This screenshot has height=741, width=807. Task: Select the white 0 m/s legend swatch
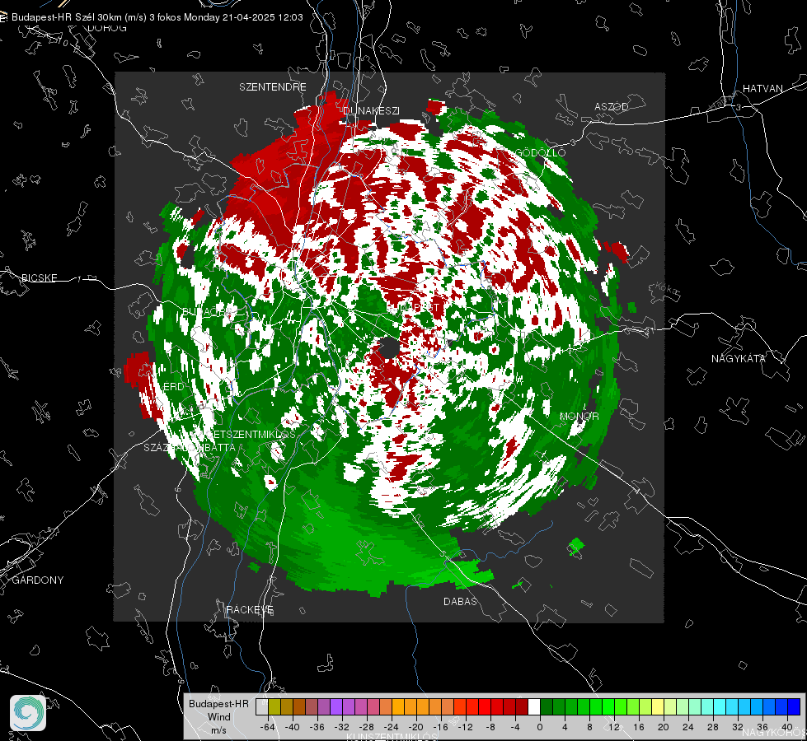(534, 707)
